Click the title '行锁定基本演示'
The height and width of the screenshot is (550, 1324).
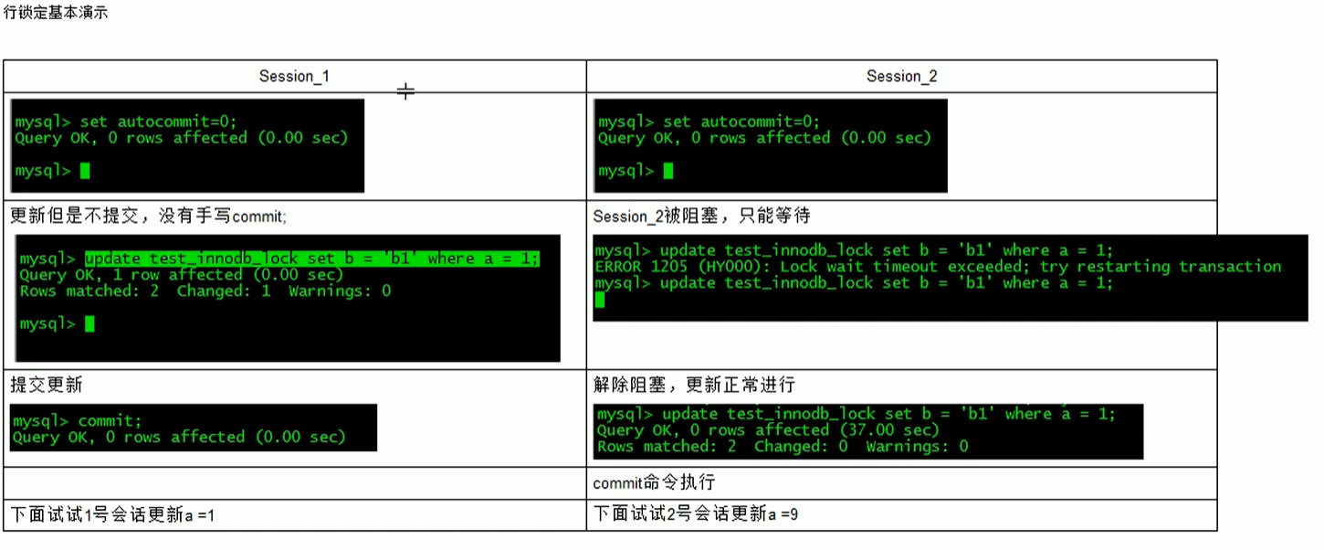tap(55, 15)
